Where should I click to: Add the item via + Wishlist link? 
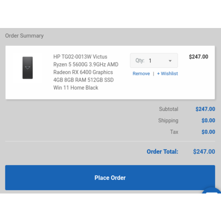click(167, 74)
